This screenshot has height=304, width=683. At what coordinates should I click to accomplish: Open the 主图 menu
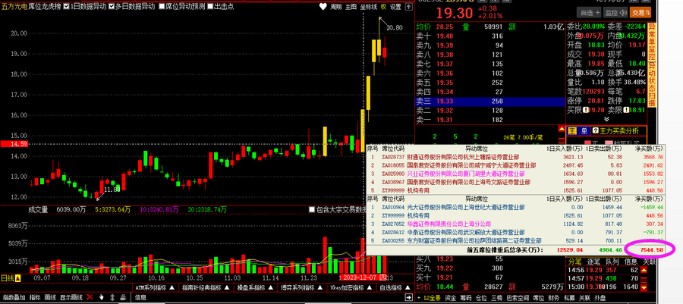(351, 7)
